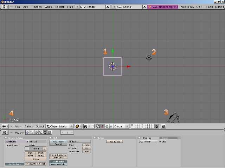Toggle the Auto Smooth button

pyautogui.click(x=58, y=141)
